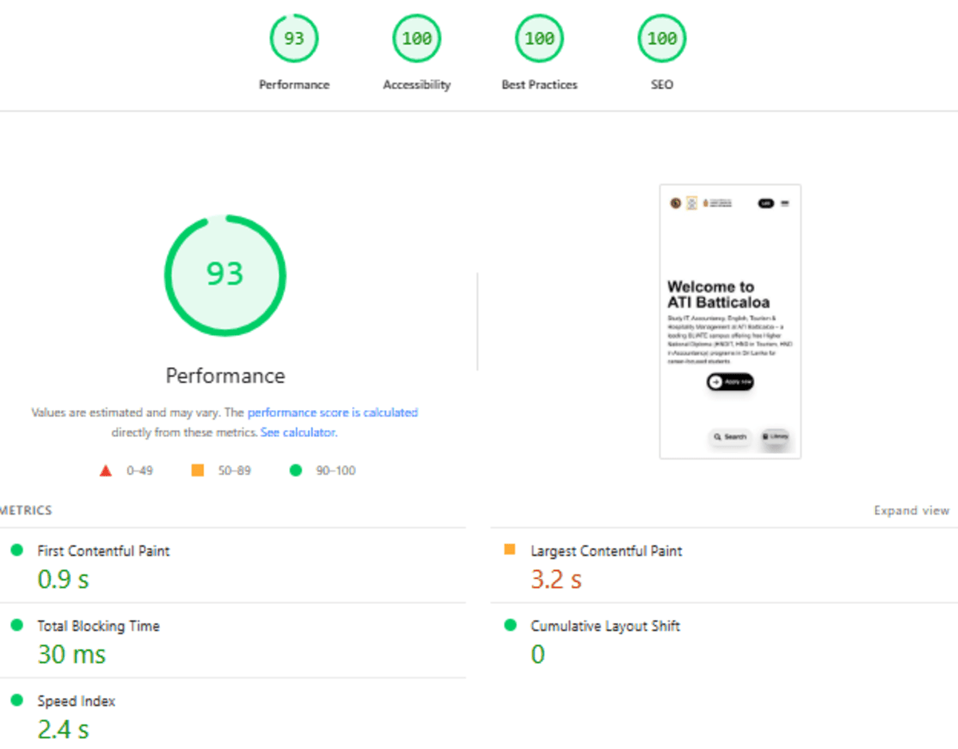
Task: Toggle Expand view for metrics
Action: pyautogui.click(x=912, y=511)
